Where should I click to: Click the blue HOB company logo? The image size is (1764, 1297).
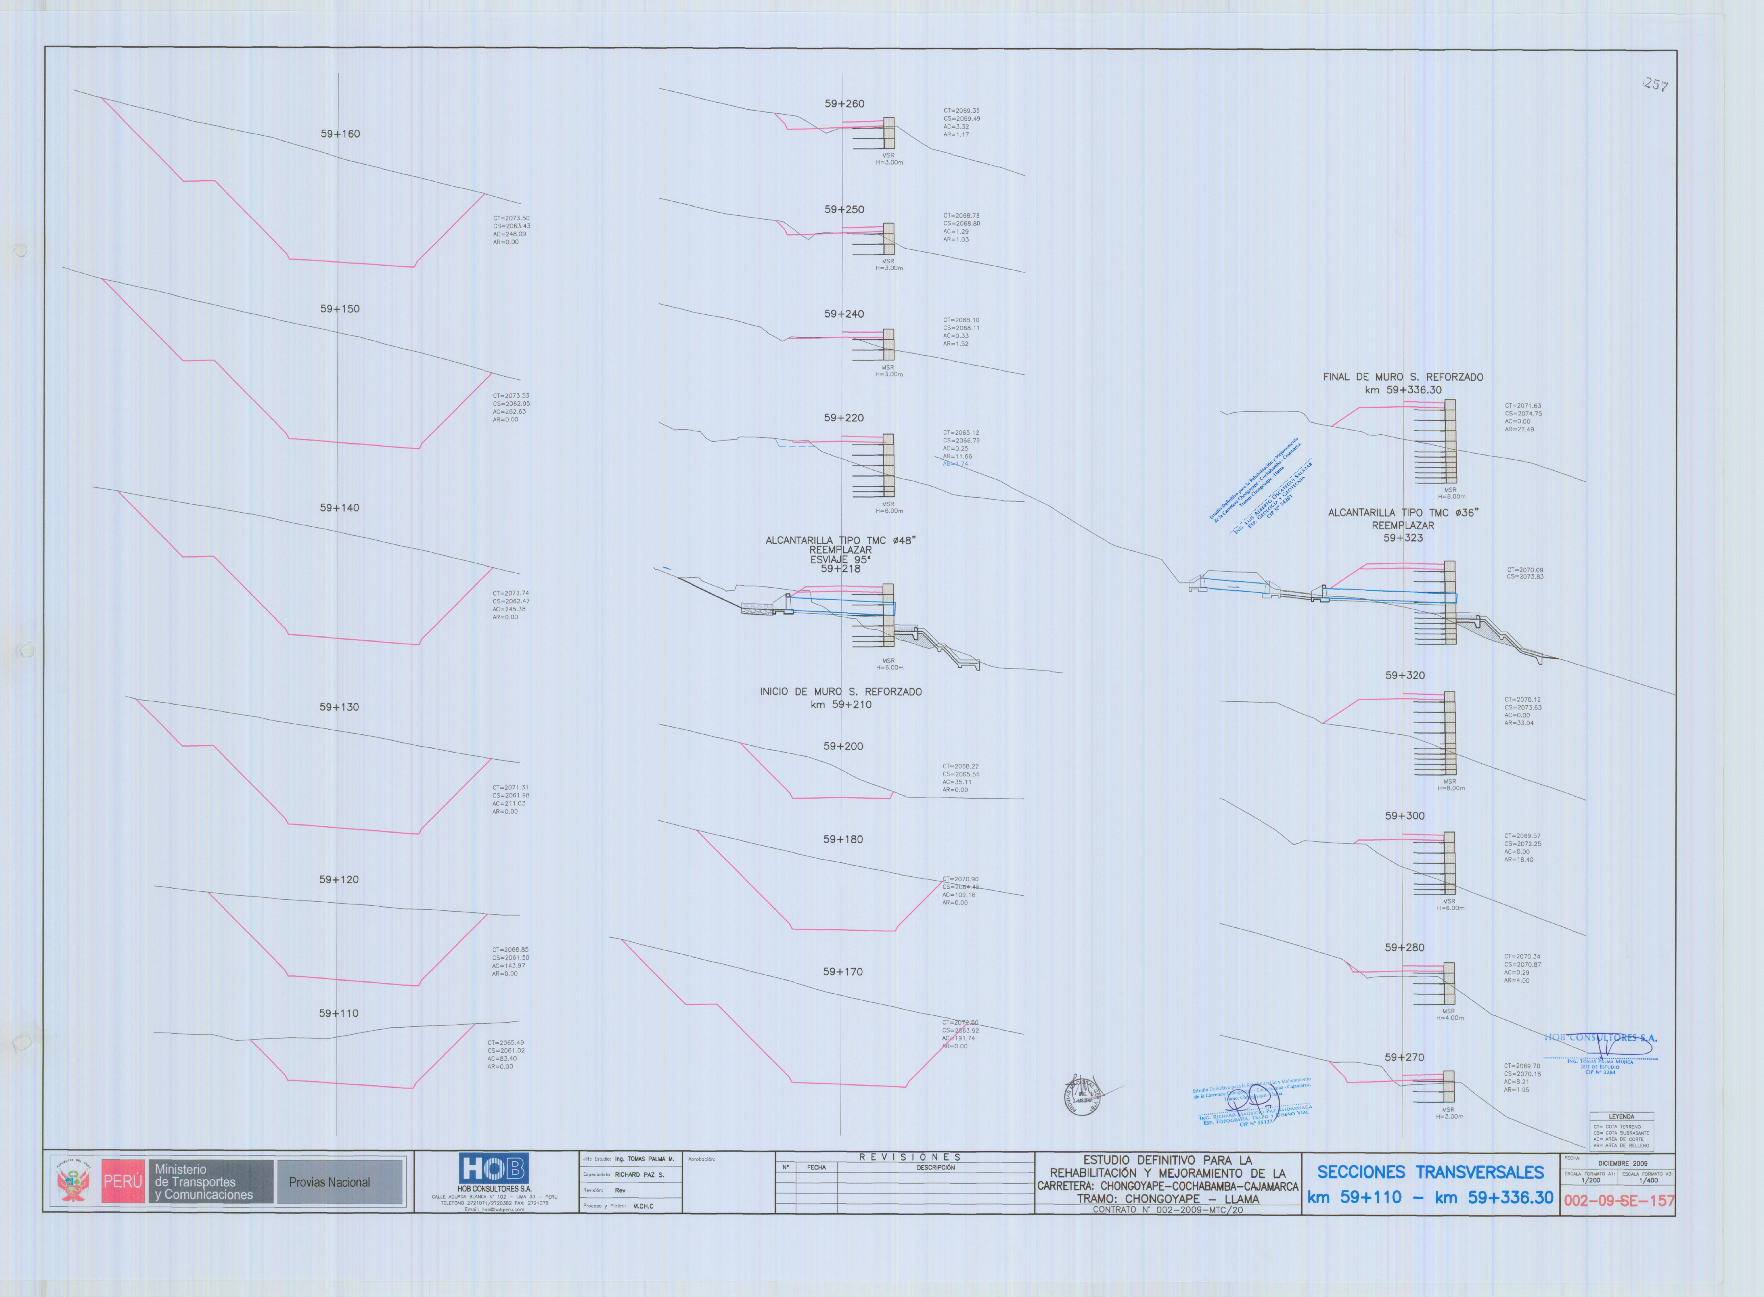[x=493, y=1168]
